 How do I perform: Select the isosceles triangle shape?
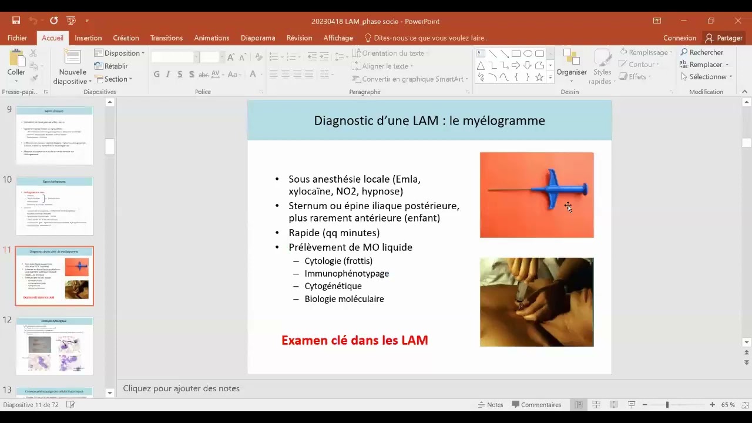click(x=481, y=65)
